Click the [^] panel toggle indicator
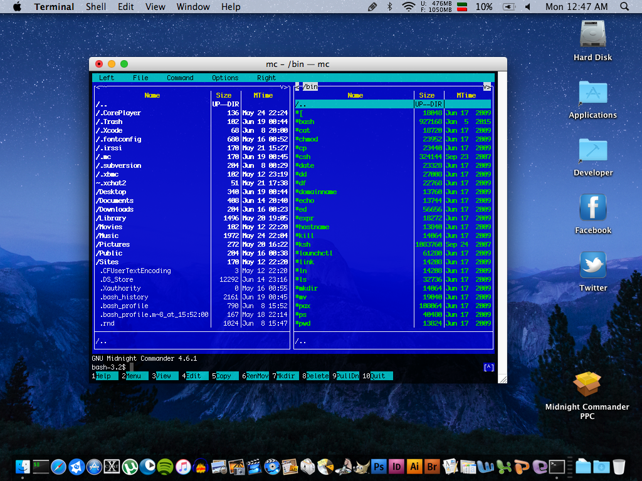The height and width of the screenshot is (481, 642). click(489, 367)
